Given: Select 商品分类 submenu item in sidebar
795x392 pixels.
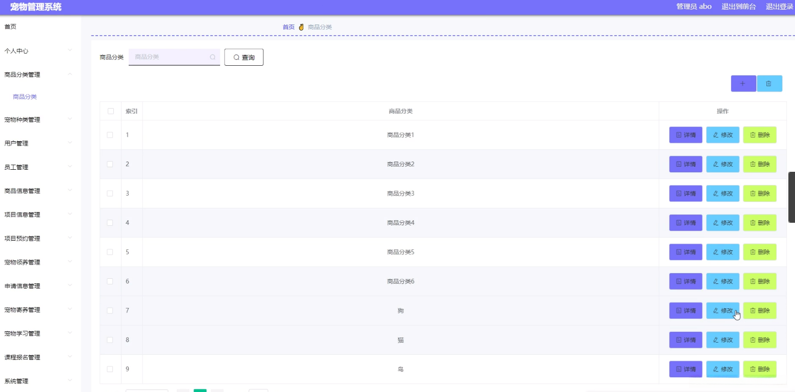Looking at the screenshot, I should (25, 97).
